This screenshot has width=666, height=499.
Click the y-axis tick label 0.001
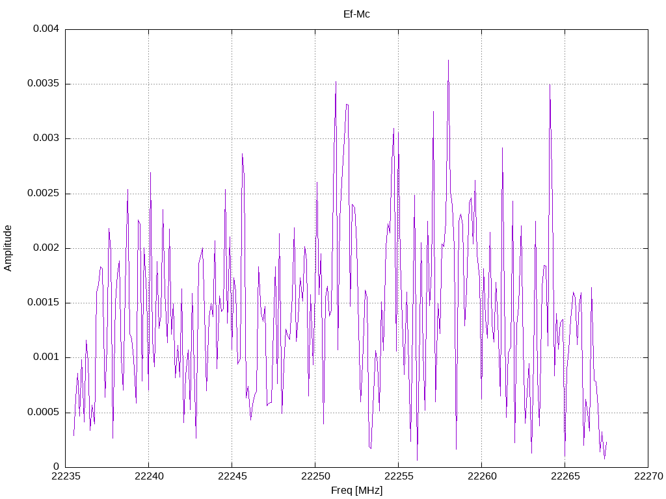46,357
